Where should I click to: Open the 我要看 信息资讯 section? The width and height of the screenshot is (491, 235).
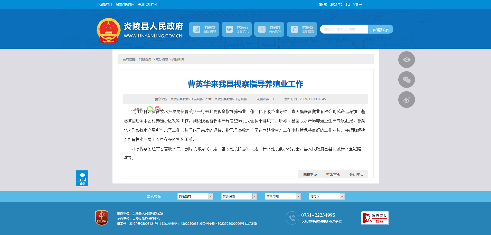tap(237, 29)
